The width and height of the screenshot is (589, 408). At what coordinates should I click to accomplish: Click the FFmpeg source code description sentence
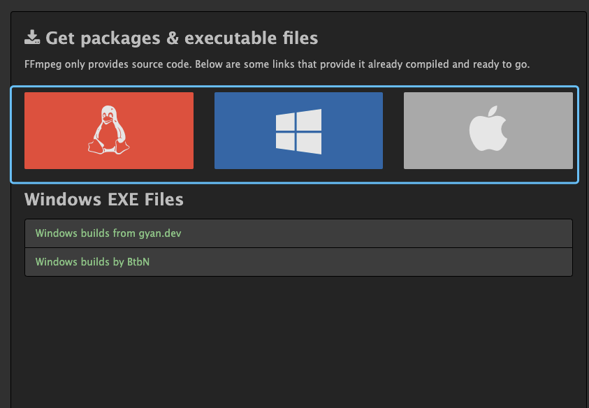pos(277,64)
